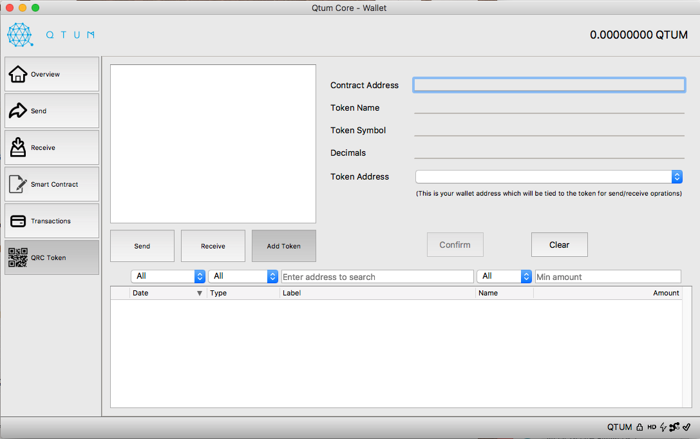The width and height of the screenshot is (700, 439).
Task: Open the date range filter dropdown
Action: 168,276
